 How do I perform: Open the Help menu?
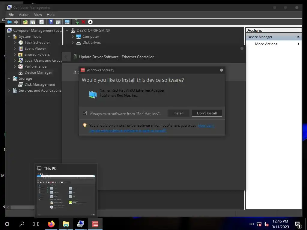pos(50,15)
